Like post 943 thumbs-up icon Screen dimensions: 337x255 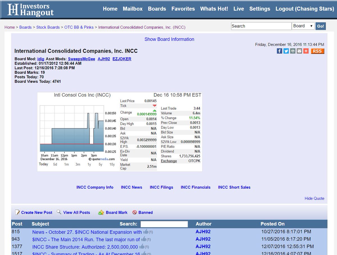[x=144, y=239]
